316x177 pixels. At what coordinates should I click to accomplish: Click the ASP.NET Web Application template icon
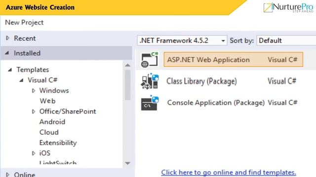point(150,59)
